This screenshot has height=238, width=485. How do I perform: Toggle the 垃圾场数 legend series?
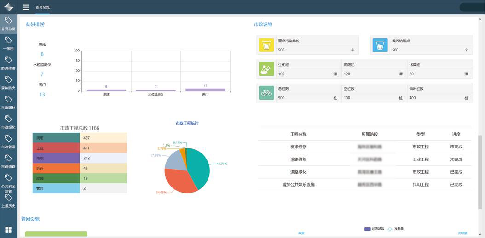coord(375,229)
